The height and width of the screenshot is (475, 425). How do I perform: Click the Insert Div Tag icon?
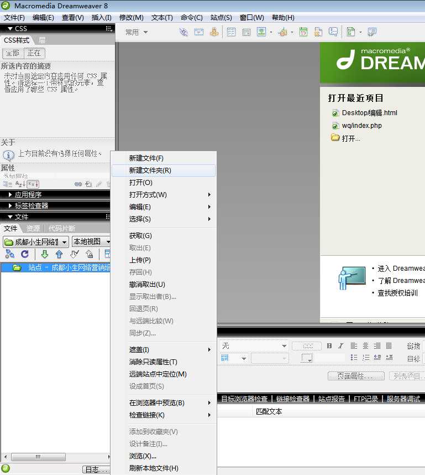[x=246, y=32]
